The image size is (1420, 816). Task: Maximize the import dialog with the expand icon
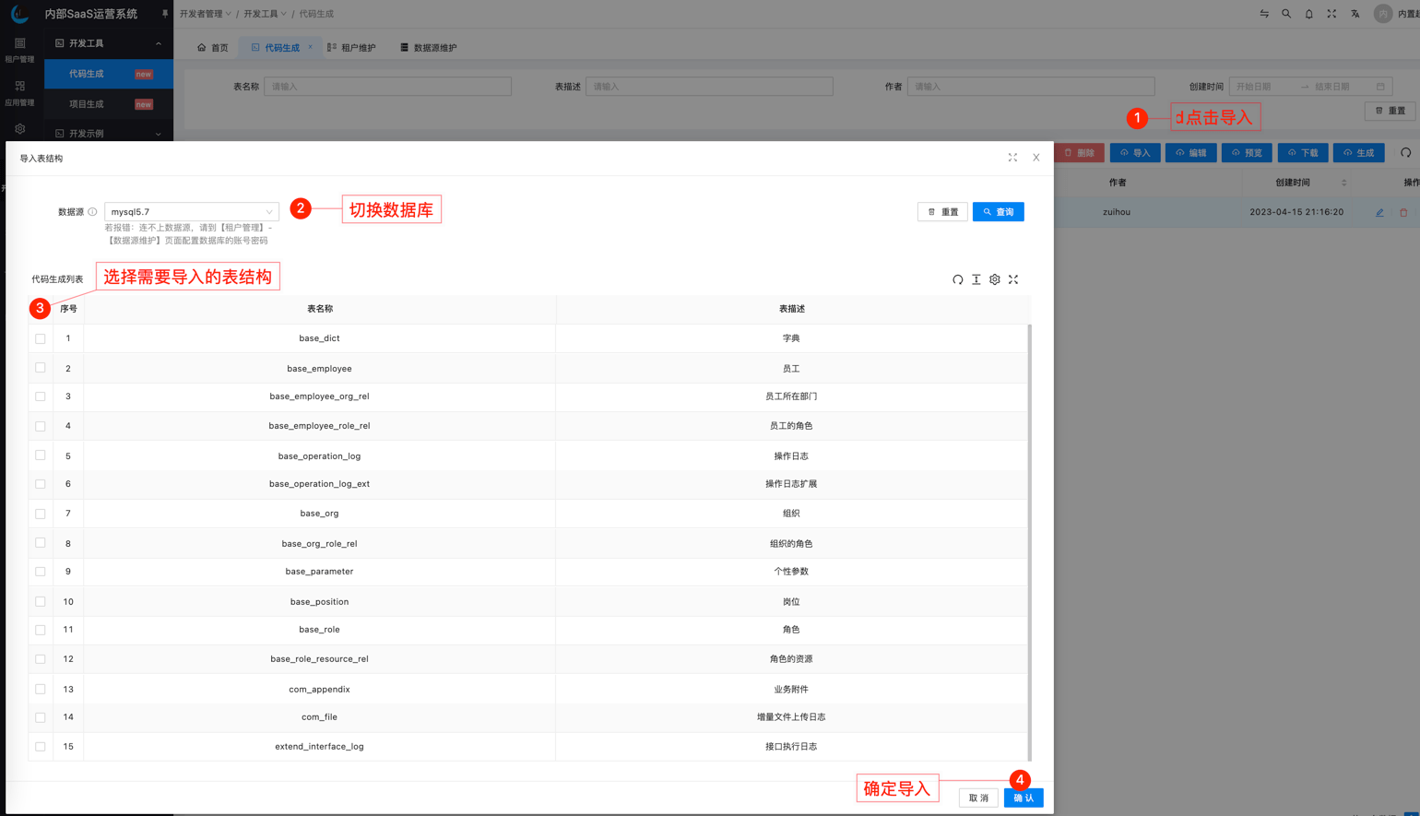(1012, 158)
